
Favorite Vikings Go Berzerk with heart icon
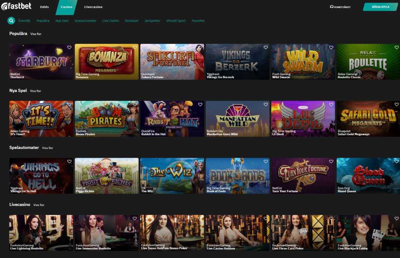point(266,47)
